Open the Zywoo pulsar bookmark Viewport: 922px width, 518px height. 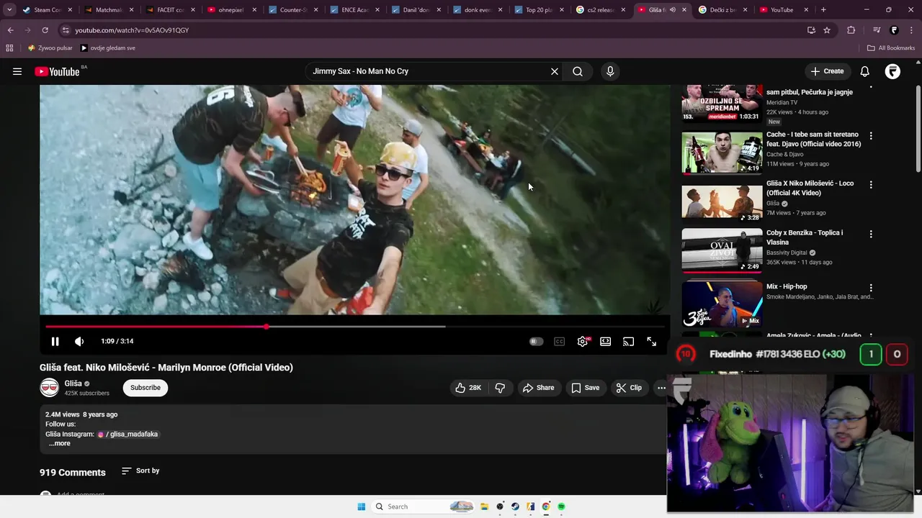(50, 48)
